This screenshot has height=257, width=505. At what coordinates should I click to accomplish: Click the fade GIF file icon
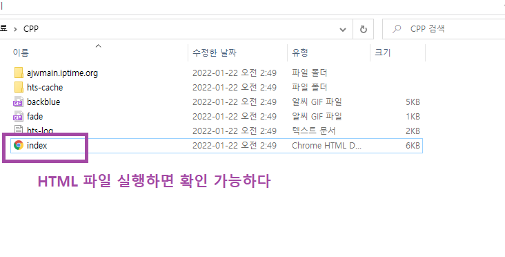point(19,116)
